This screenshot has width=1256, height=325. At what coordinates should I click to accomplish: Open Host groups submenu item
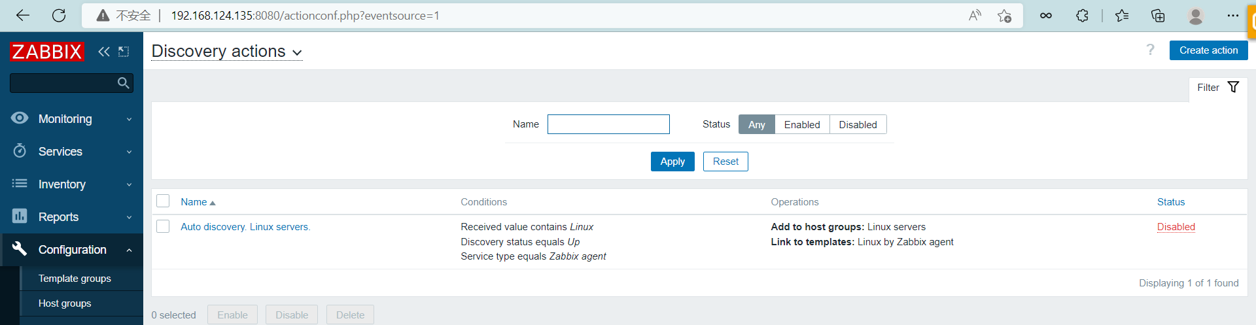(65, 303)
